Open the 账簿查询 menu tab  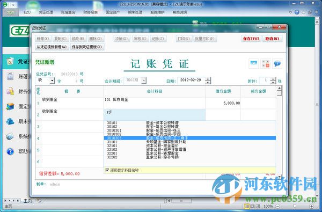click(x=68, y=12)
